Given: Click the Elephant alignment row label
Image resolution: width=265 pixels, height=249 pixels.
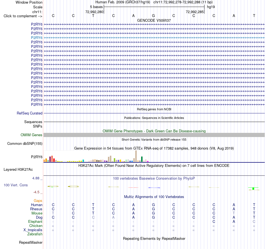Looking at the screenshot, I should [x=35, y=221].
